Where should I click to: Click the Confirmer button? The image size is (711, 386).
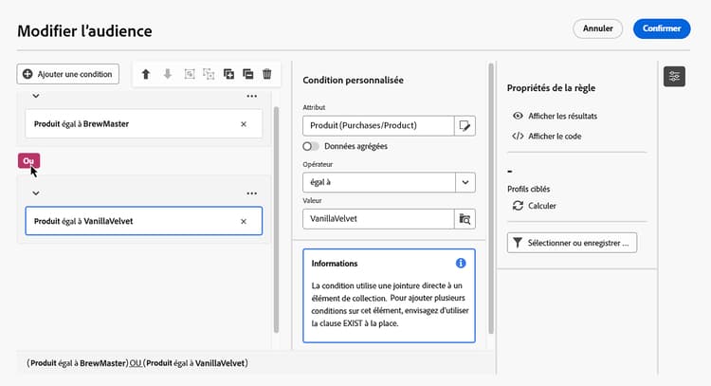click(661, 28)
